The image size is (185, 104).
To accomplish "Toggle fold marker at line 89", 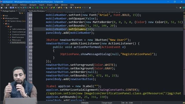I will coord(33,47).
